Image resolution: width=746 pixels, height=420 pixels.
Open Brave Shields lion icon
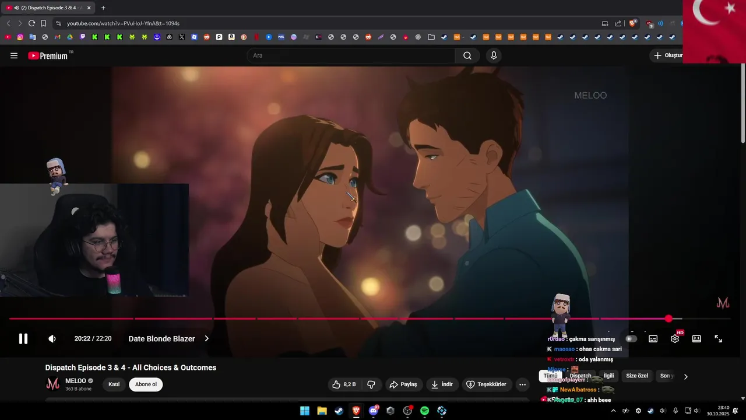(x=632, y=23)
